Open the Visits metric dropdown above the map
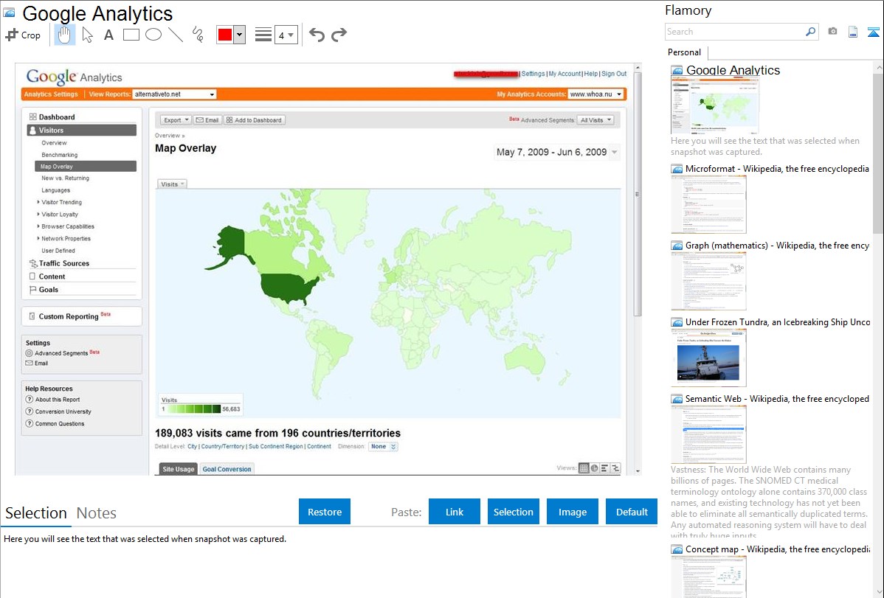 (x=171, y=184)
